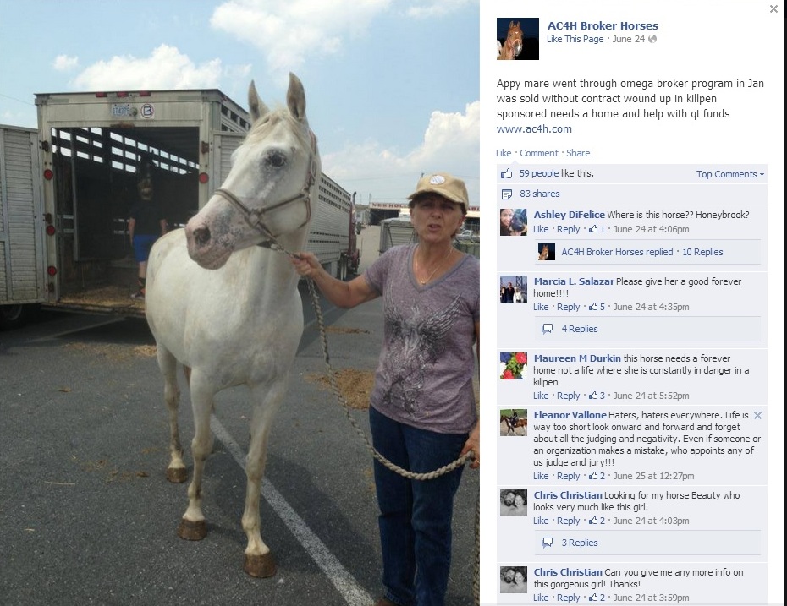Open the Top Comments sort dropdown
The height and width of the screenshot is (606, 787).
(x=729, y=174)
